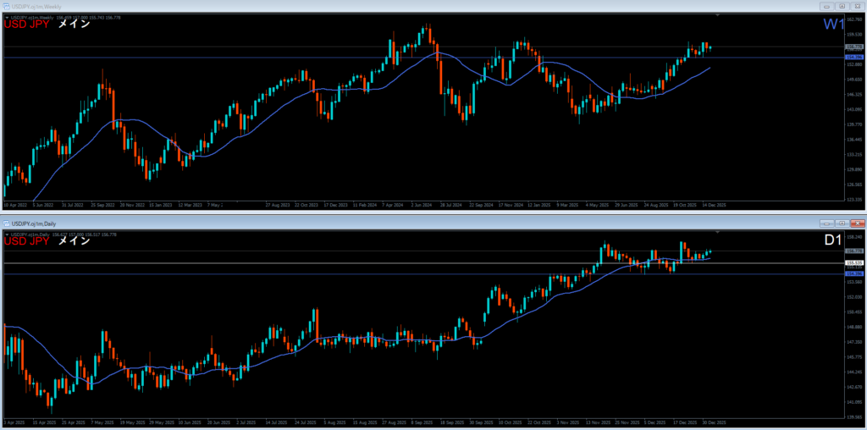
Task: Select the メイン text label on Daily chart
Action: (74, 241)
